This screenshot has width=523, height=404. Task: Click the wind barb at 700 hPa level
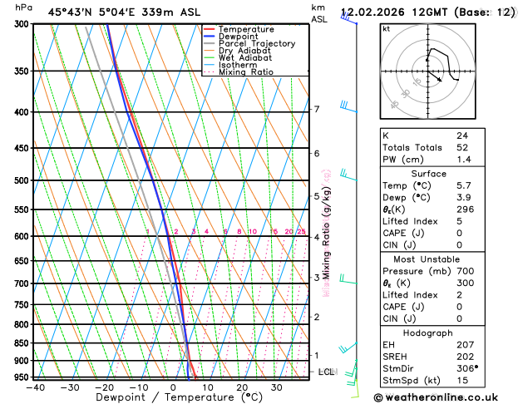[348, 278]
